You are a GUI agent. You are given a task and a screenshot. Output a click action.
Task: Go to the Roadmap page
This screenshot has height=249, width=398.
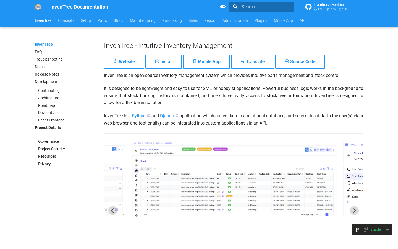(x=46, y=105)
